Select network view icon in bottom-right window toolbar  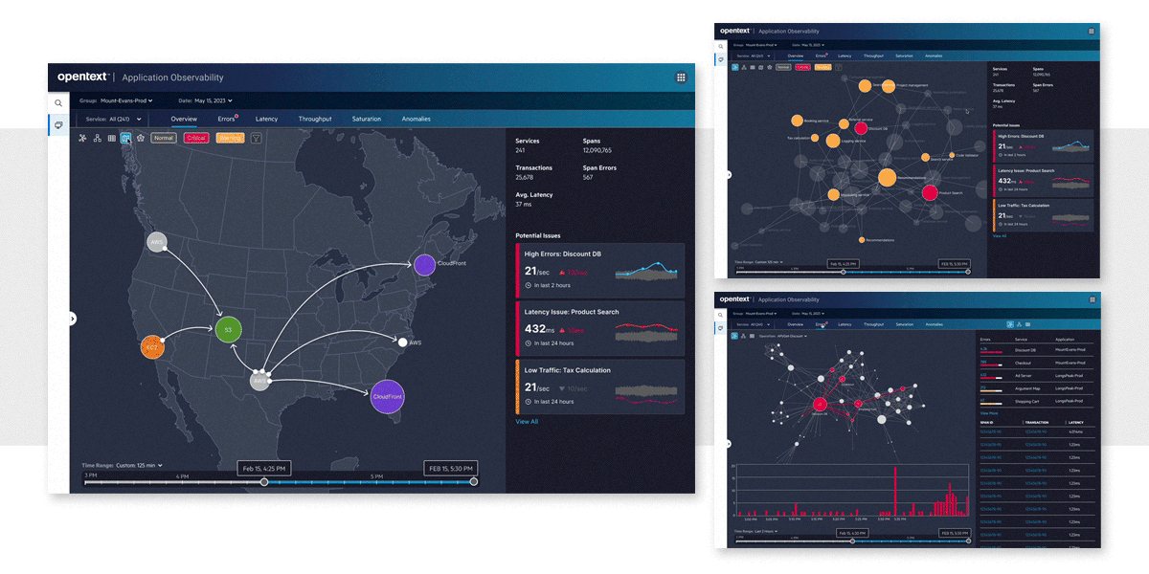[x=734, y=336]
